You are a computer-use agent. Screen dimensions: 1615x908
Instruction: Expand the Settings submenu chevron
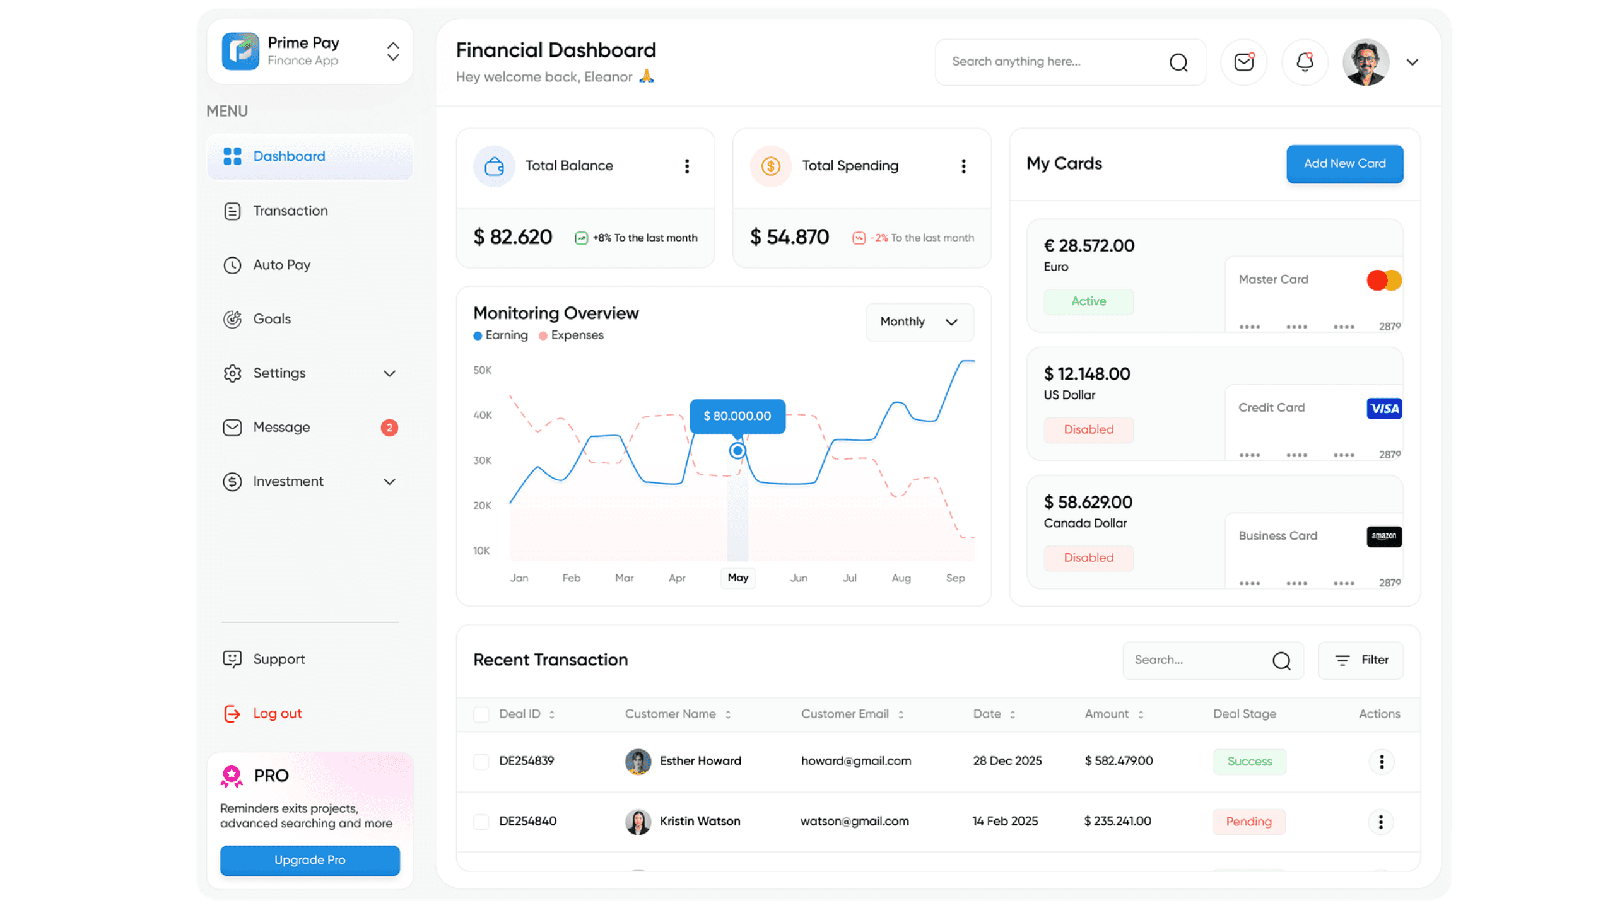(x=389, y=373)
